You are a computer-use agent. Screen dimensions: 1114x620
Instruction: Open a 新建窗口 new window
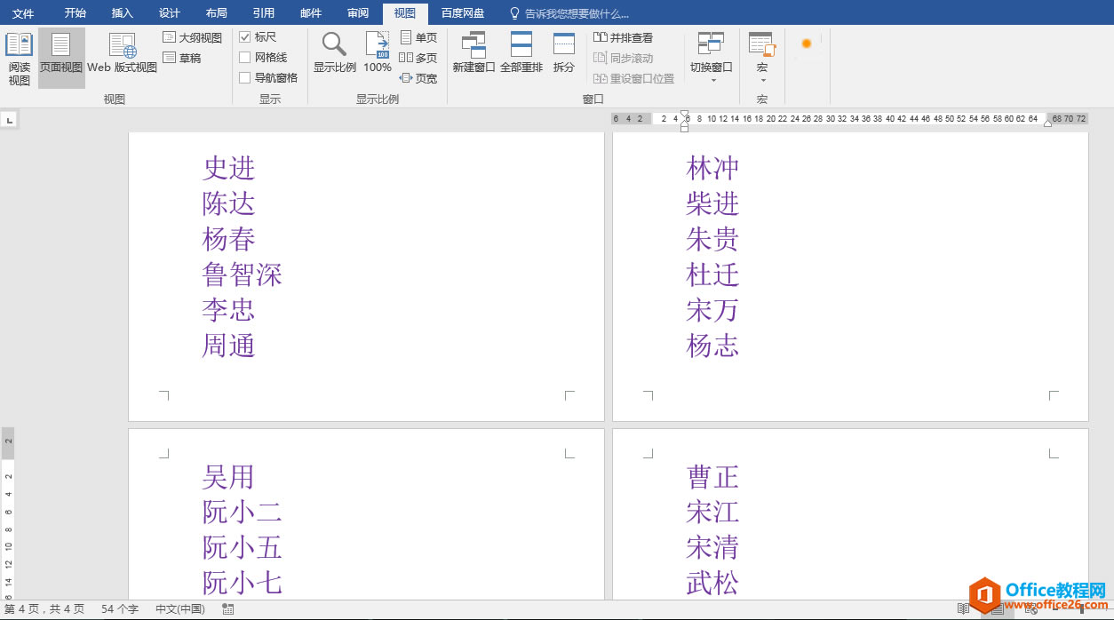(x=473, y=53)
